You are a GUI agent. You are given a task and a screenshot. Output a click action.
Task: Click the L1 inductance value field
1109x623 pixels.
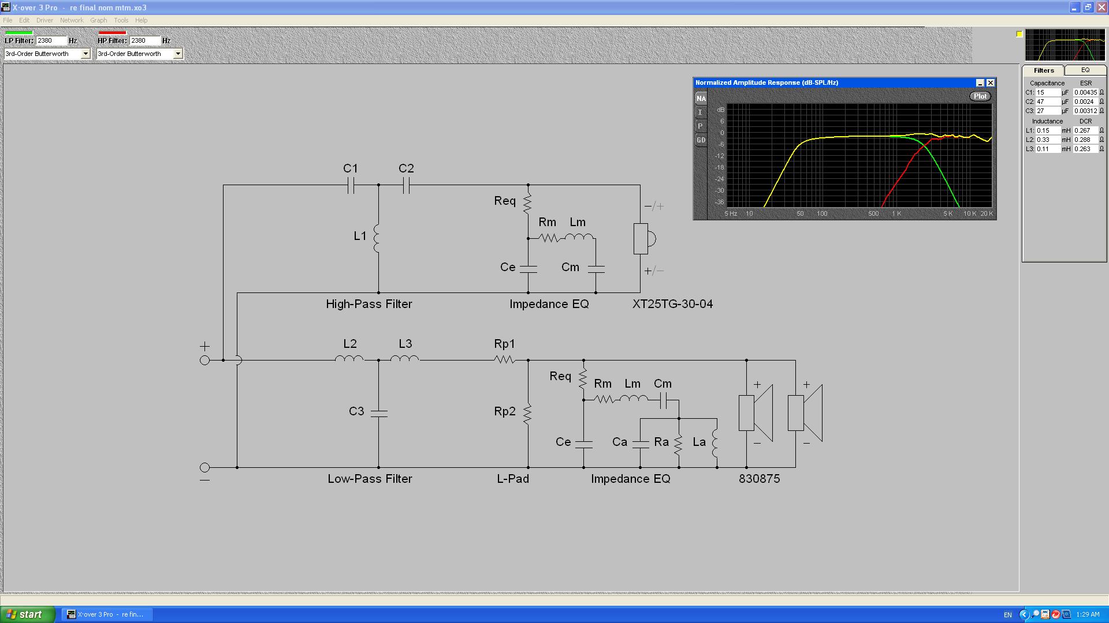coord(1048,130)
